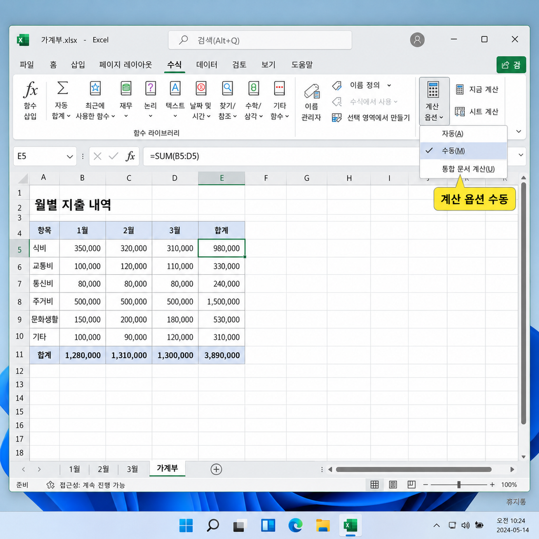Viewport: 539px width, 539px height.
Task: Click the vertical scrollbar thumb
Action: pyautogui.click(x=524, y=303)
